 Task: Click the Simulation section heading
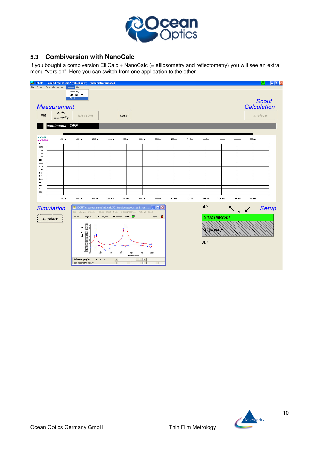click(51, 208)
